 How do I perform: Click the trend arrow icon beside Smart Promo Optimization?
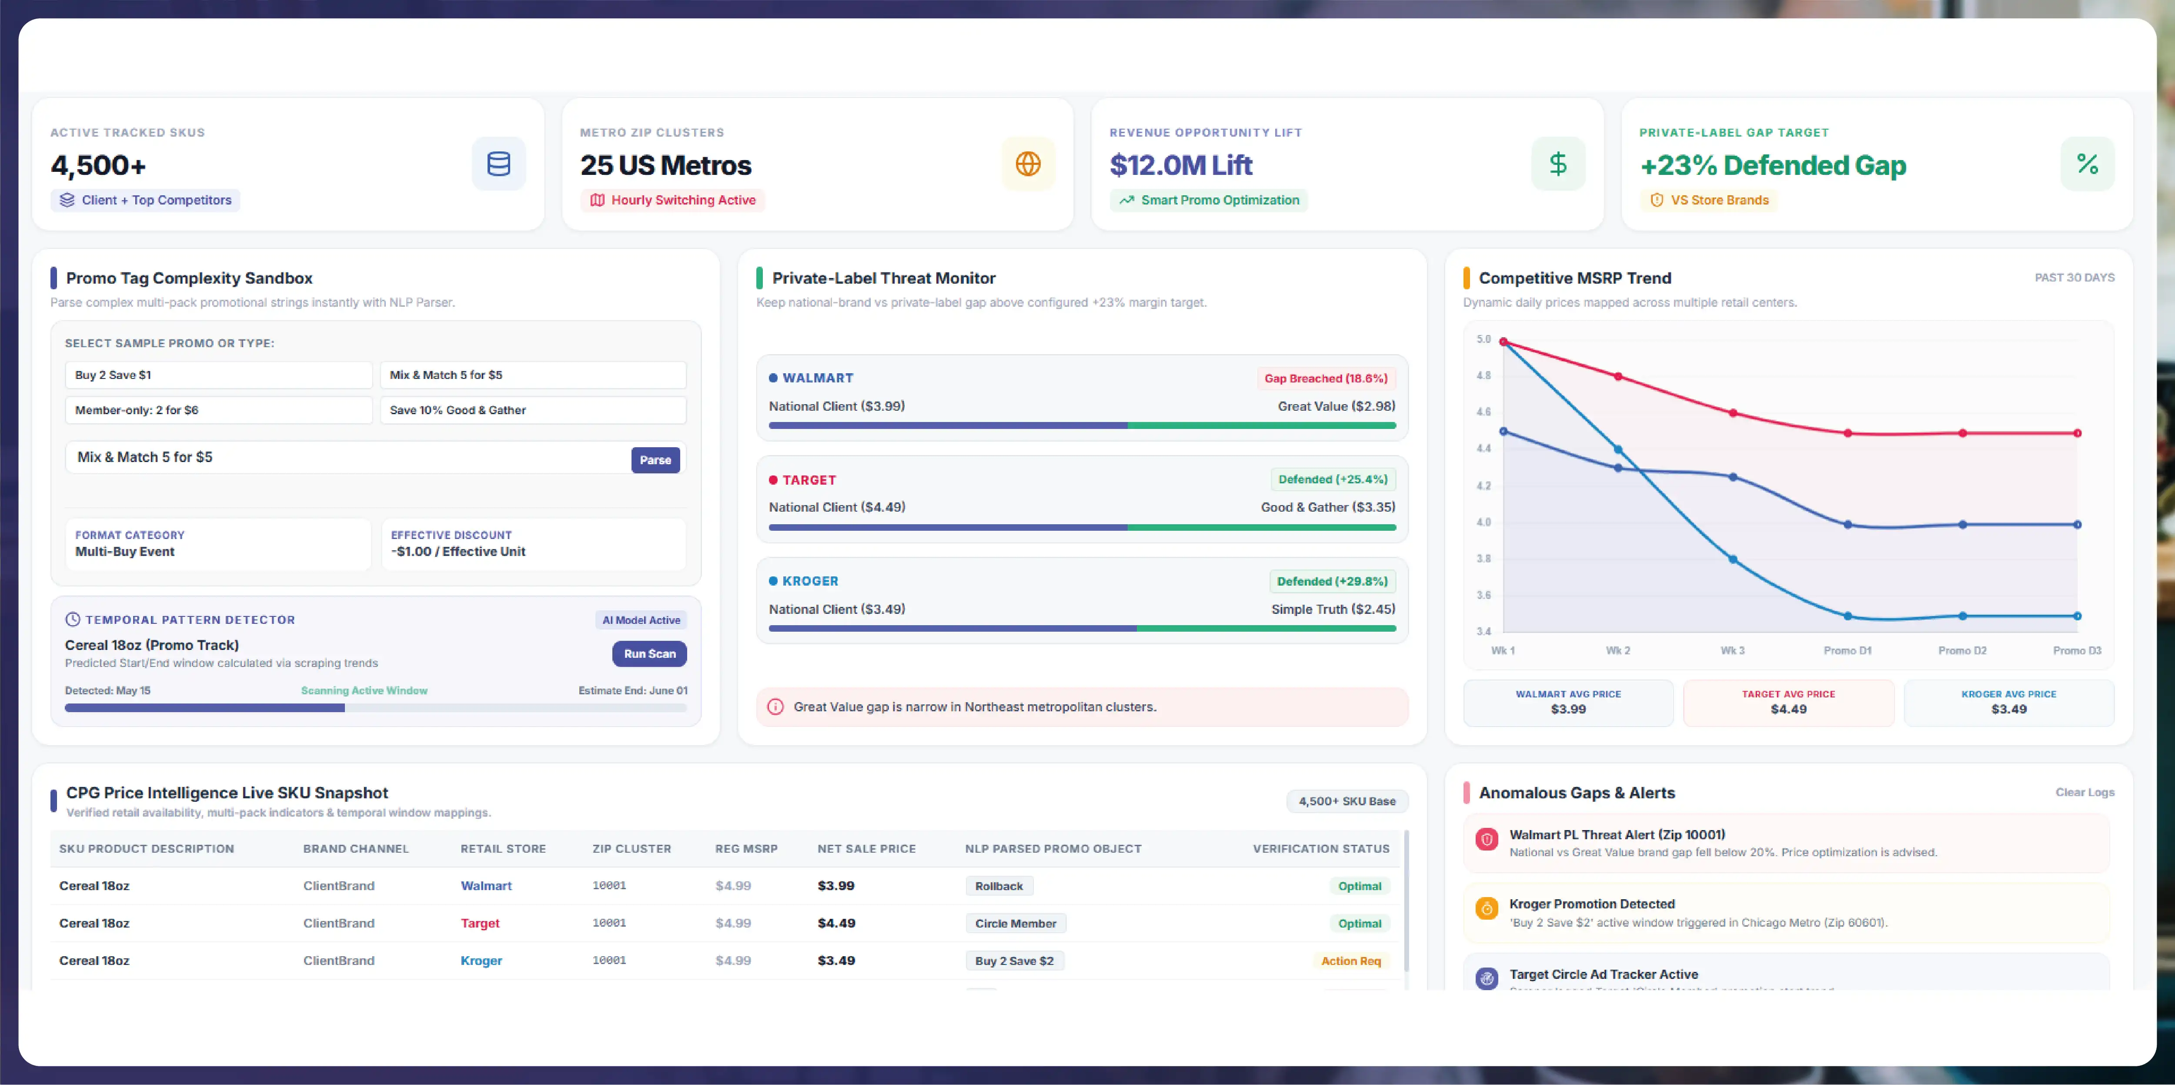(1126, 200)
